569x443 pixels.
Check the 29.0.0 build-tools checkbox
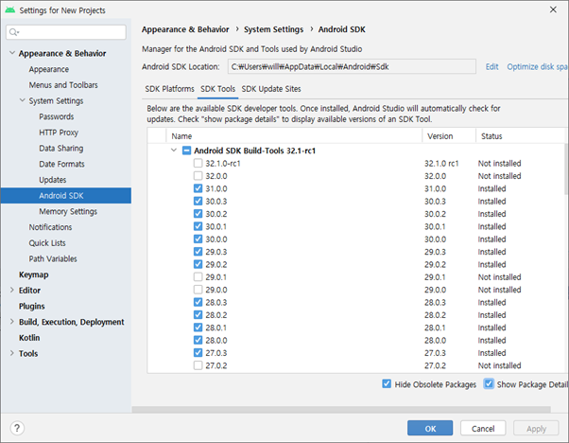pyautogui.click(x=198, y=290)
